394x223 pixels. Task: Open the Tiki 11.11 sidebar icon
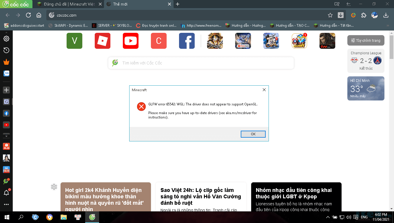[x=6, y=169]
